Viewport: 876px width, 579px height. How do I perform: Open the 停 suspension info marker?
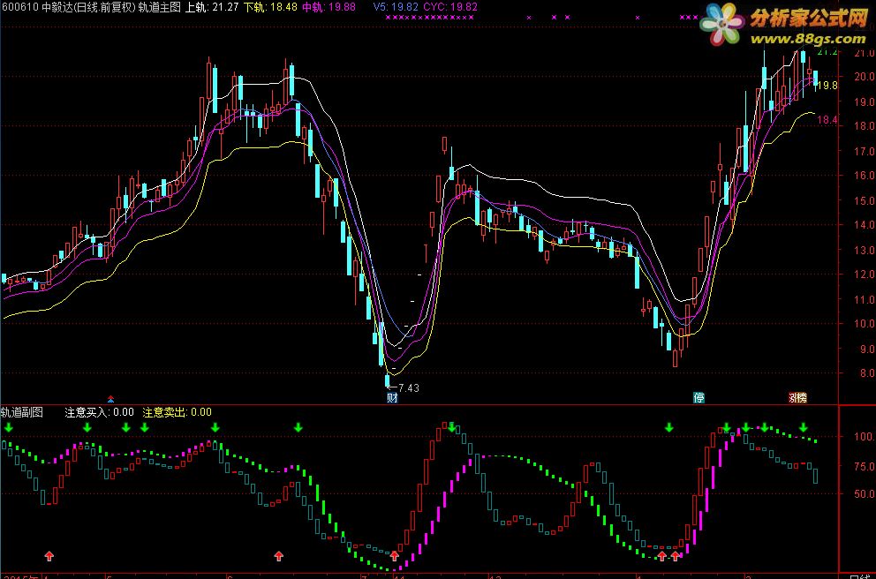coord(699,397)
